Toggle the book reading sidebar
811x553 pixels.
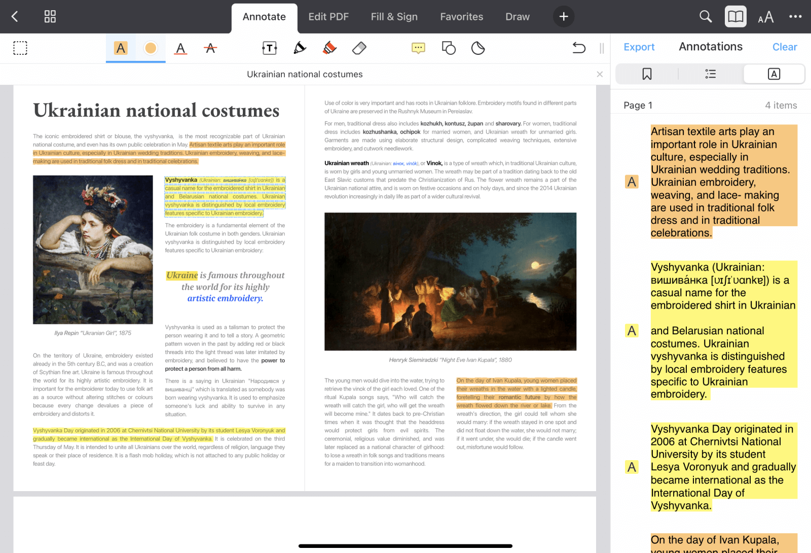click(x=735, y=17)
